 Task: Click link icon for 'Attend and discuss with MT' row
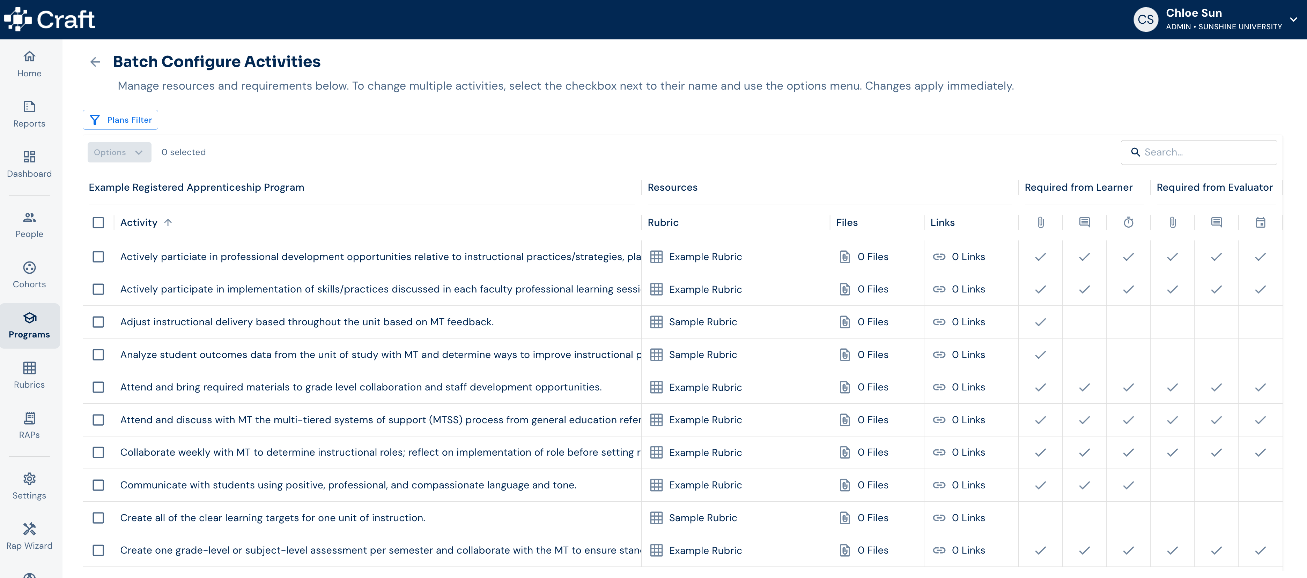939,420
